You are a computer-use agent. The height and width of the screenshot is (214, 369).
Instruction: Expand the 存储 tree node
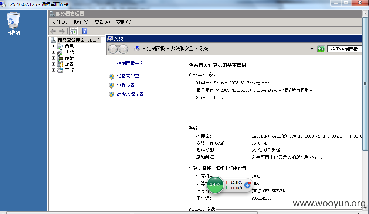(53, 70)
